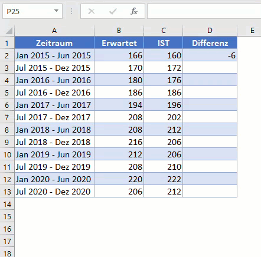Click IST value 196

point(164,105)
